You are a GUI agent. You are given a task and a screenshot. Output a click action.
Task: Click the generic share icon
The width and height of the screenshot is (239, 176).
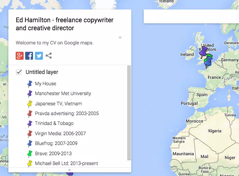[49, 56]
